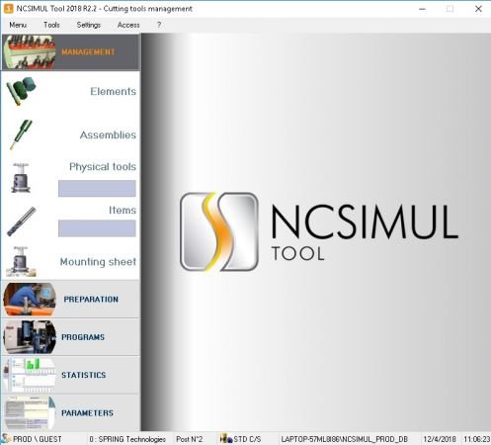Click the user icon in status bar
This screenshot has width=491, height=445.
pos(6,439)
